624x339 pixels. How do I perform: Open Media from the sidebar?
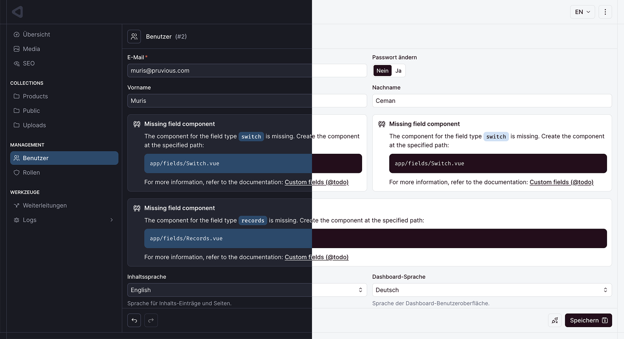[x=31, y=49]
